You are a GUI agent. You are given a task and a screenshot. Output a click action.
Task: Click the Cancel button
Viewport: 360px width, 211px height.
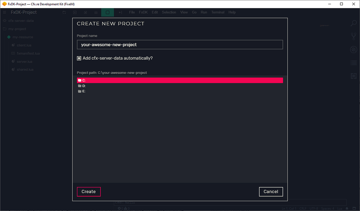coord(271,191)
